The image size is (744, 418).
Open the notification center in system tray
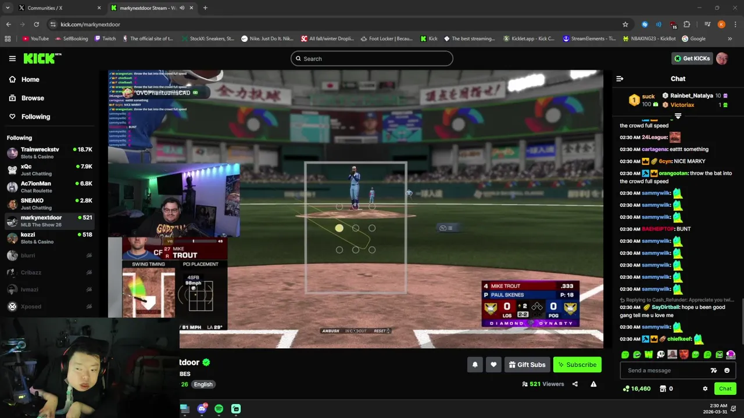pos(734,409)
